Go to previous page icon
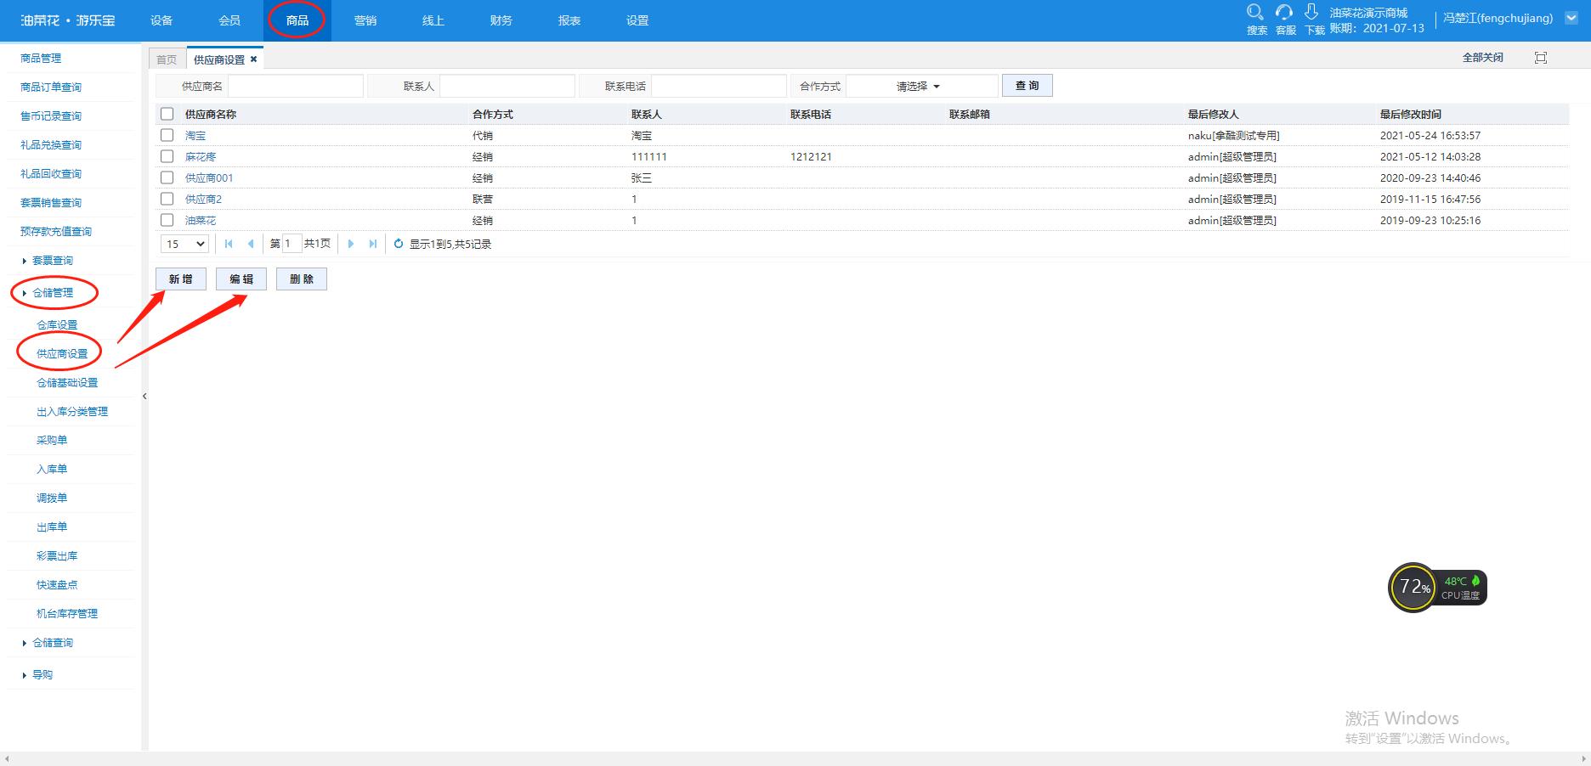1591x766 pixels. click(251, 244)
